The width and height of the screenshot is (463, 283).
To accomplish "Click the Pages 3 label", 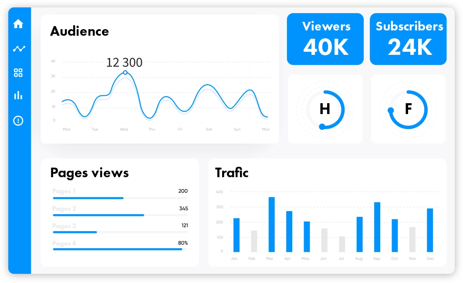I will point(64,226).
